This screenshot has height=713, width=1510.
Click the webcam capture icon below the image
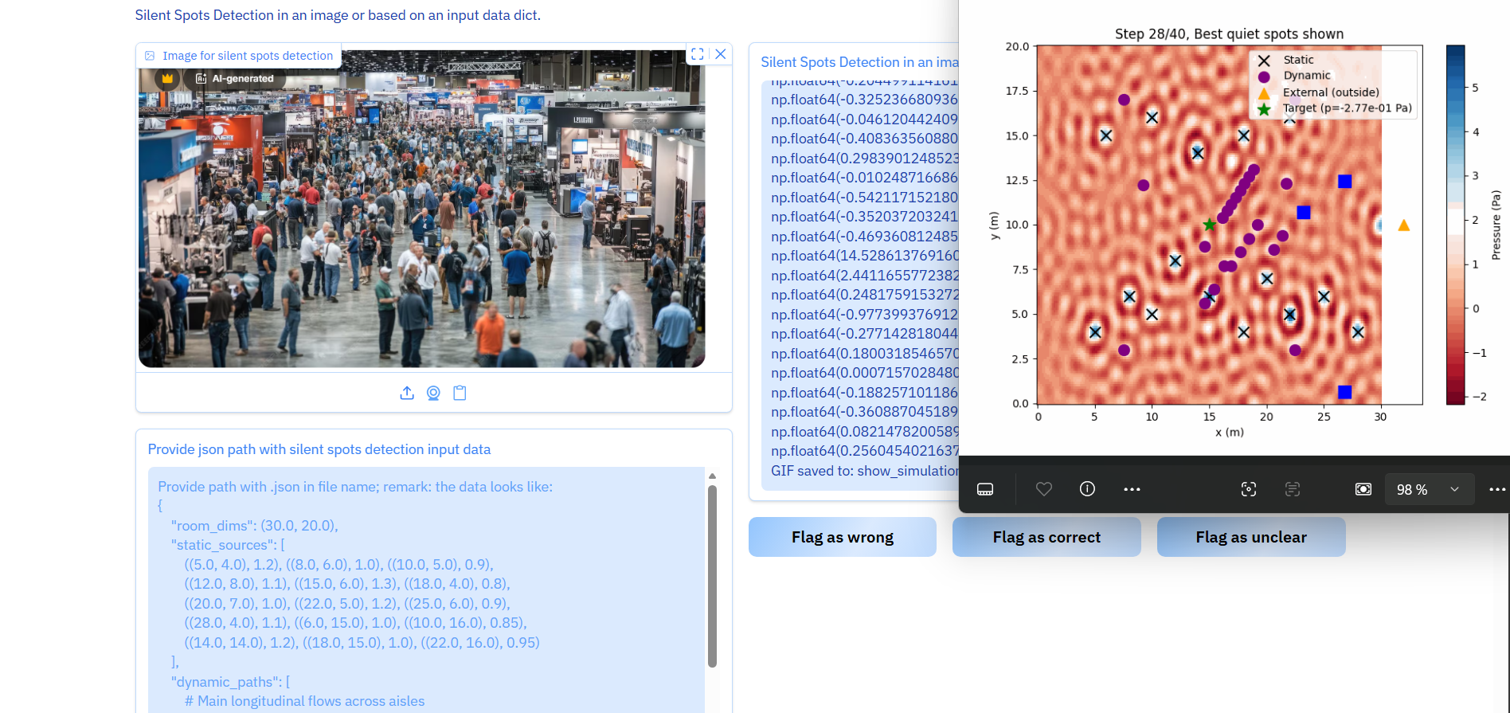point(433,393)
